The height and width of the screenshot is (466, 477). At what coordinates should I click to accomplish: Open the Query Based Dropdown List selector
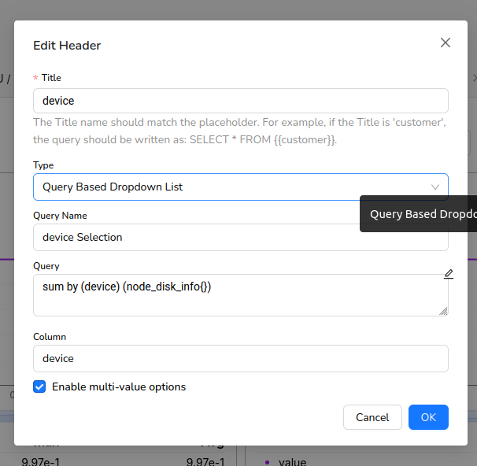(x=228, y=187)
